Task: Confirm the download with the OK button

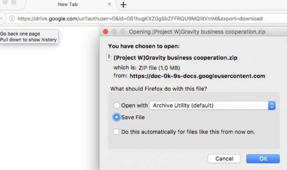Action: [x=263, y=158]
